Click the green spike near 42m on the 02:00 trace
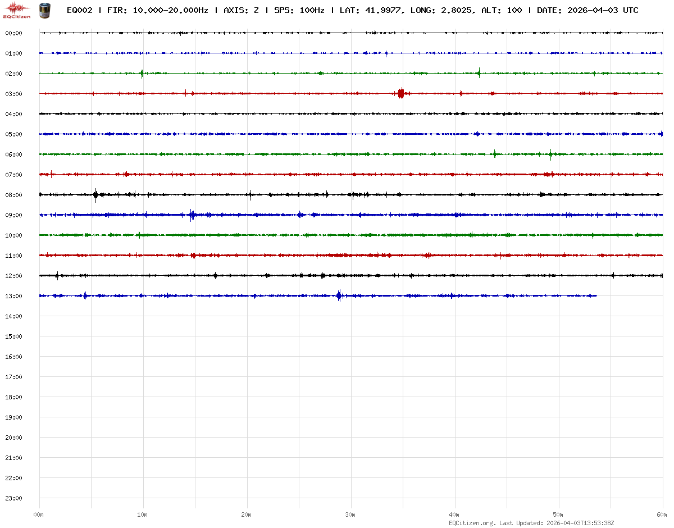The image size is (674, 528). [x=479, y=72]
